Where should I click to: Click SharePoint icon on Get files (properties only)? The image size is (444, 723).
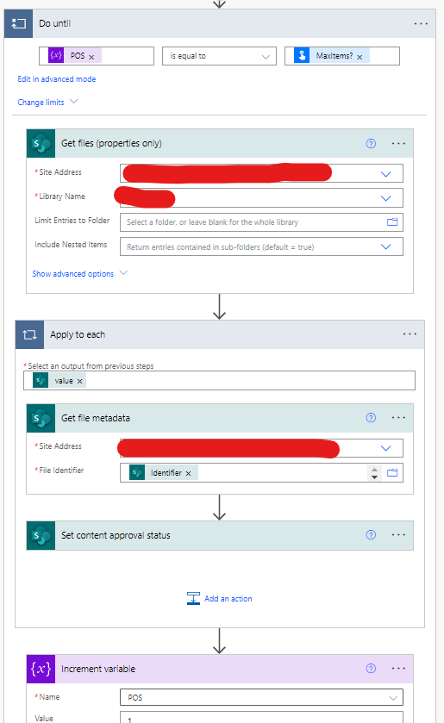click(x=41, y=143)
